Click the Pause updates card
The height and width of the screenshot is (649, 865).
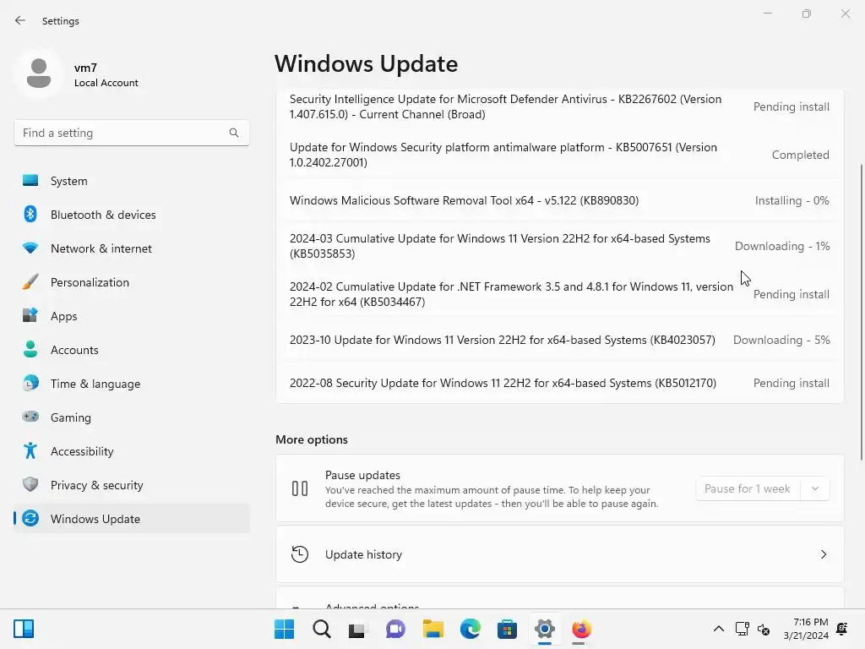pyautogui.click(x=559, y=488)
